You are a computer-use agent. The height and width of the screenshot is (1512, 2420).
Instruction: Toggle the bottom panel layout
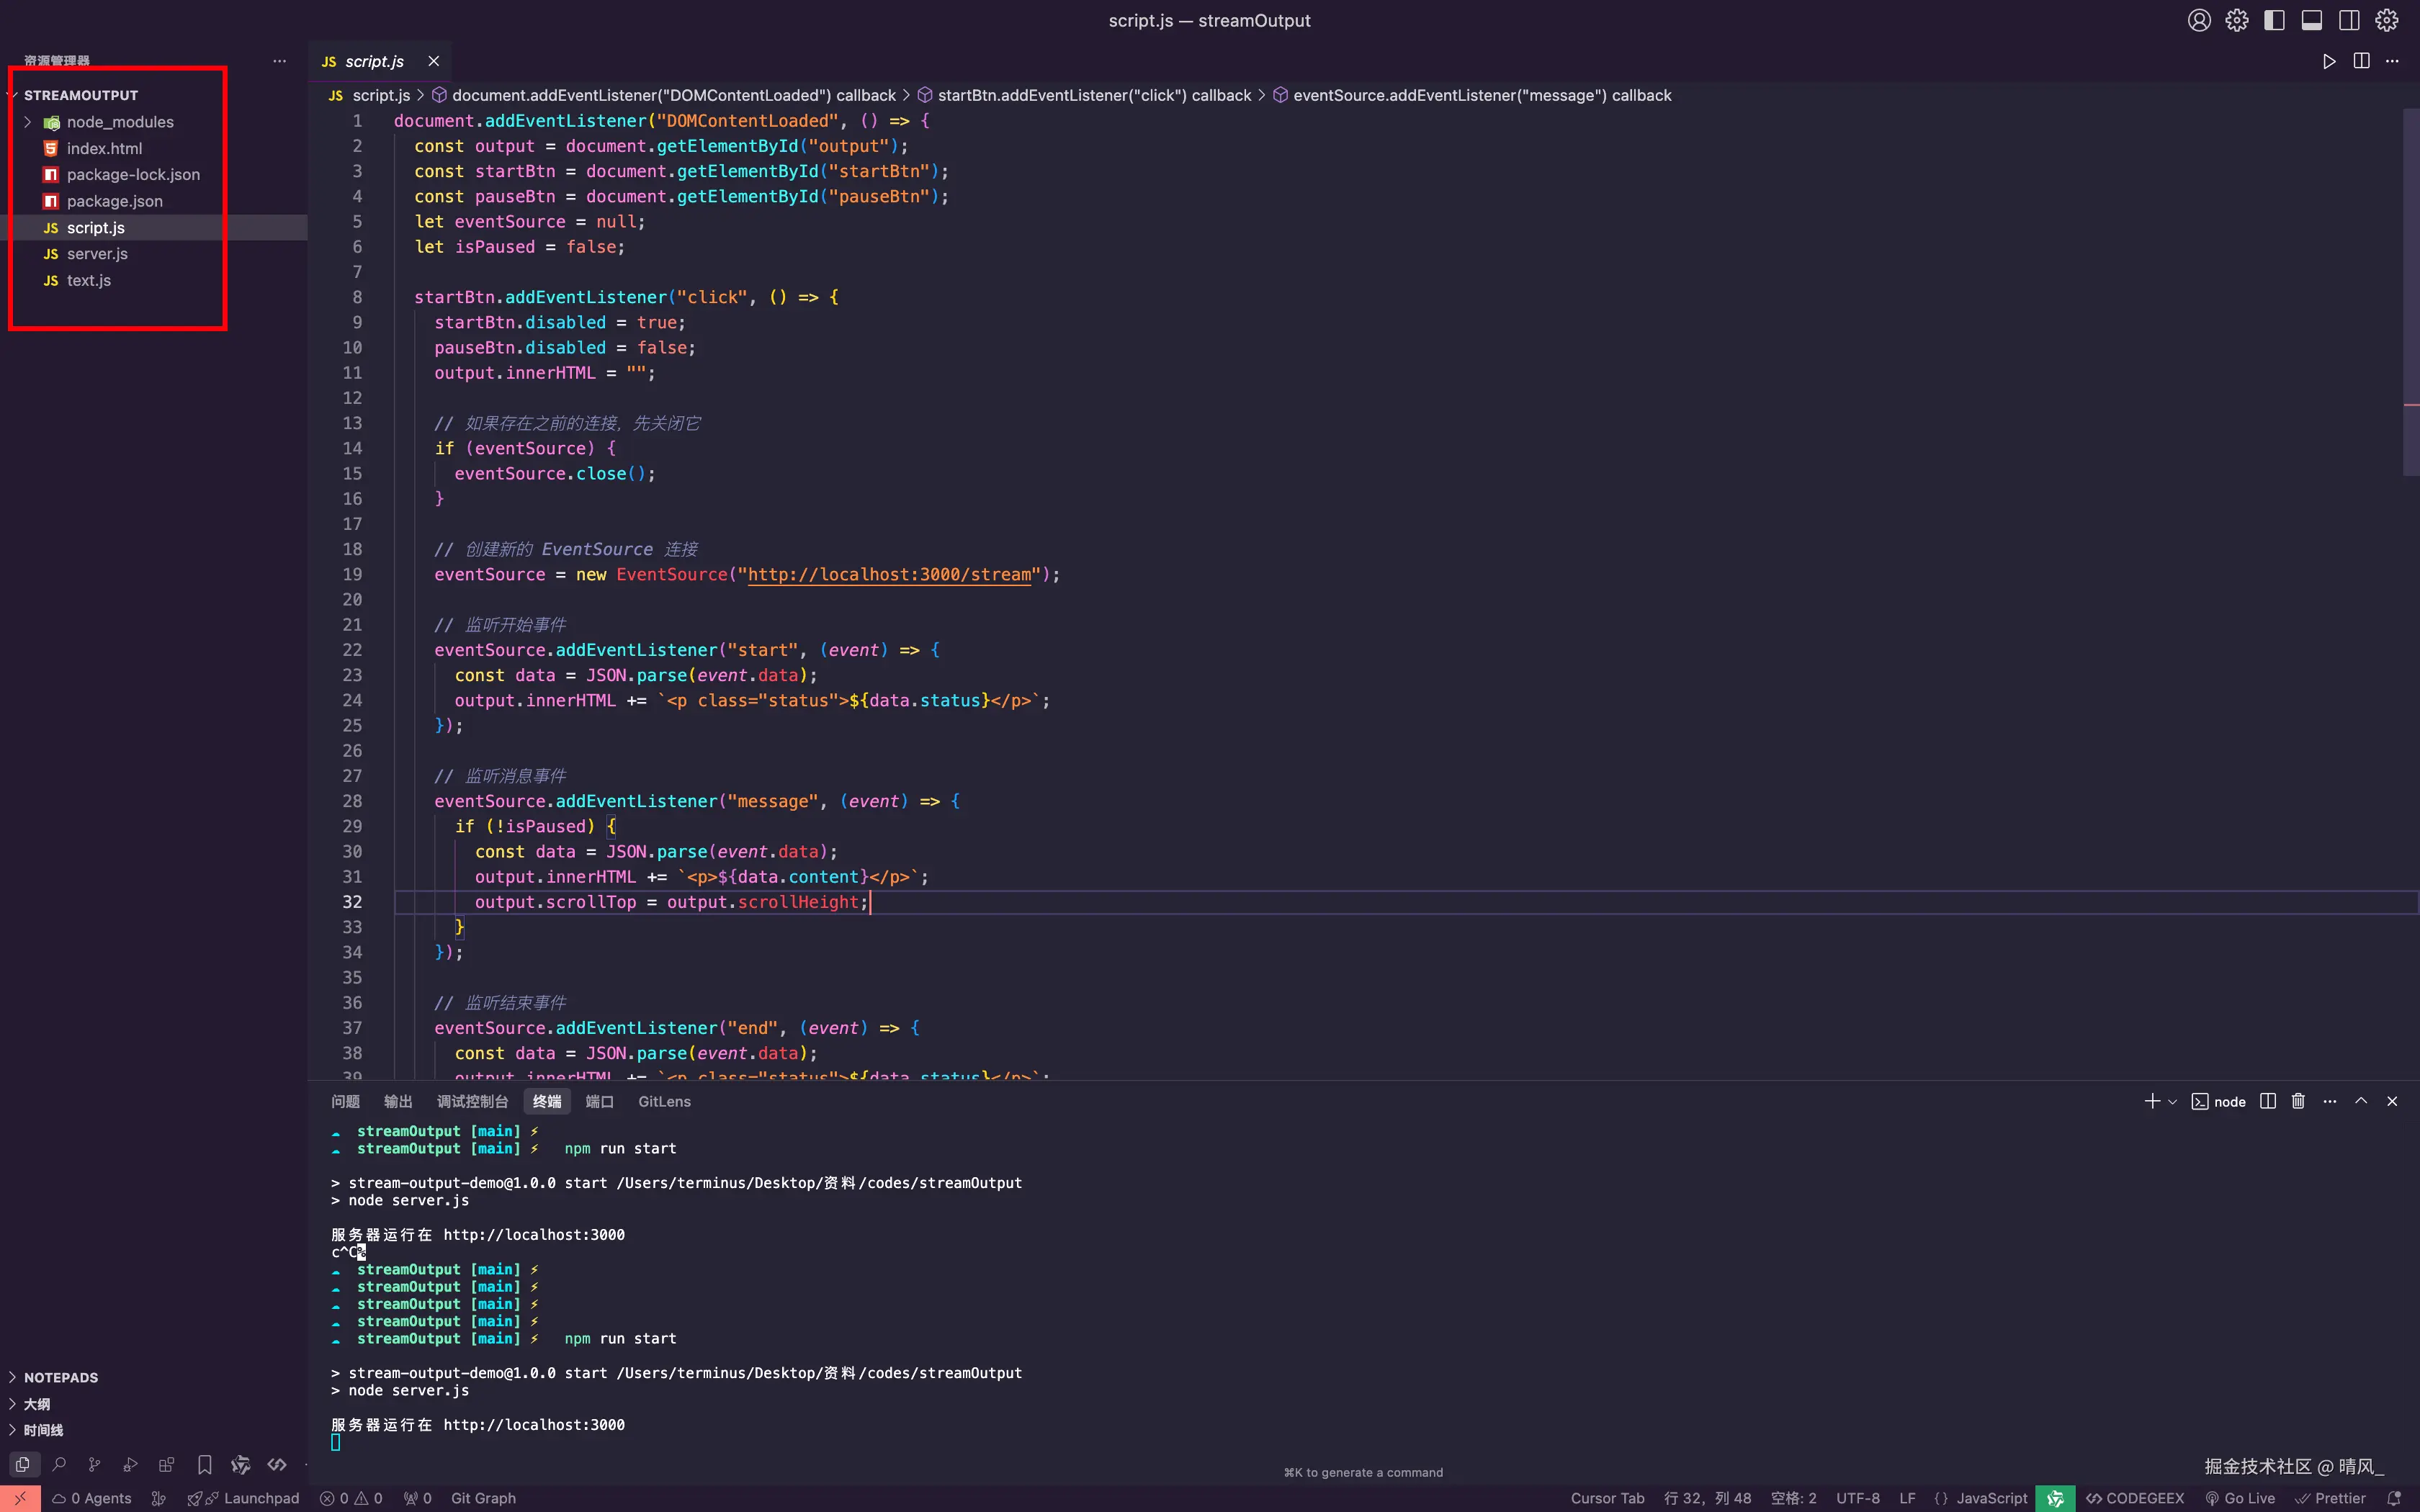tap(2312, 21)
